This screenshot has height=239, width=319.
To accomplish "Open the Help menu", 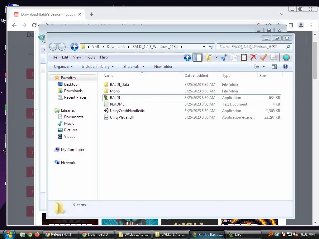I will [x=104, y=57].
